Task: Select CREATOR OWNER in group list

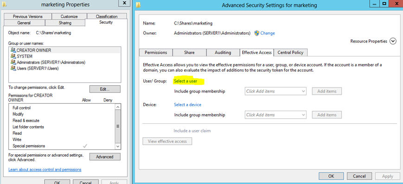Action: pyautogui.click(x=65, y=50)
